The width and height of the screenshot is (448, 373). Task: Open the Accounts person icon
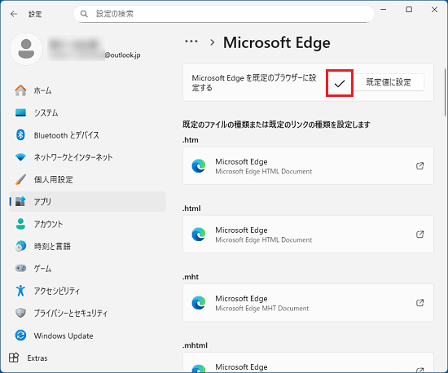tap(20, 224)
